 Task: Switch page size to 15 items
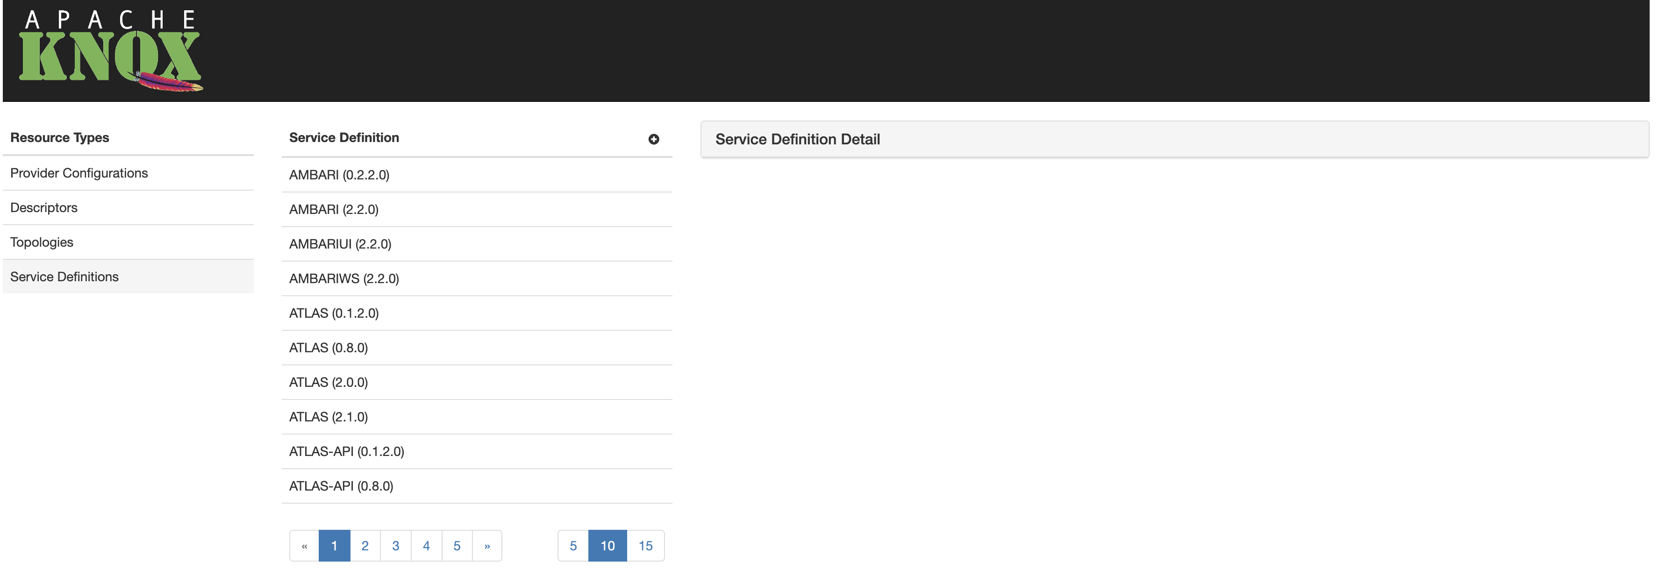pyautogui.click(x=644, y=545)
